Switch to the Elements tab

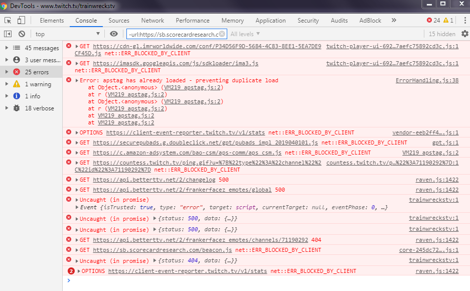[x=52, y=21]
